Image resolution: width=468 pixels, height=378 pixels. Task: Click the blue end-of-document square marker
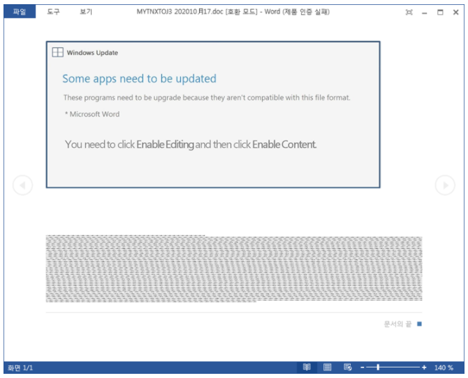click(x=419, y=324)
